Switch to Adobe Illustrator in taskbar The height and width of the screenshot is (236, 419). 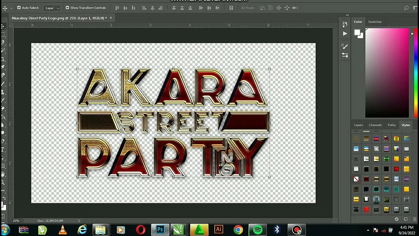[x=218, y=230]
